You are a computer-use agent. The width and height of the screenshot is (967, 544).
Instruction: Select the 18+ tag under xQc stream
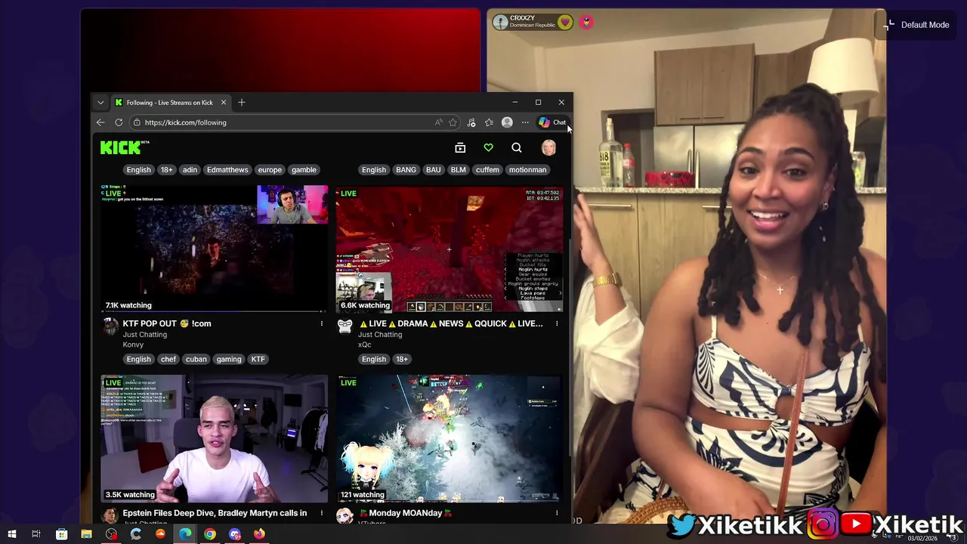click(x=401, y=360)
